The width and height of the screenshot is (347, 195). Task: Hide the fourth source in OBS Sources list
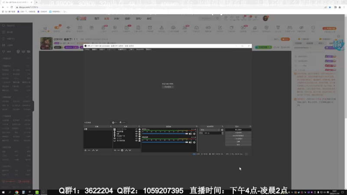136,136
